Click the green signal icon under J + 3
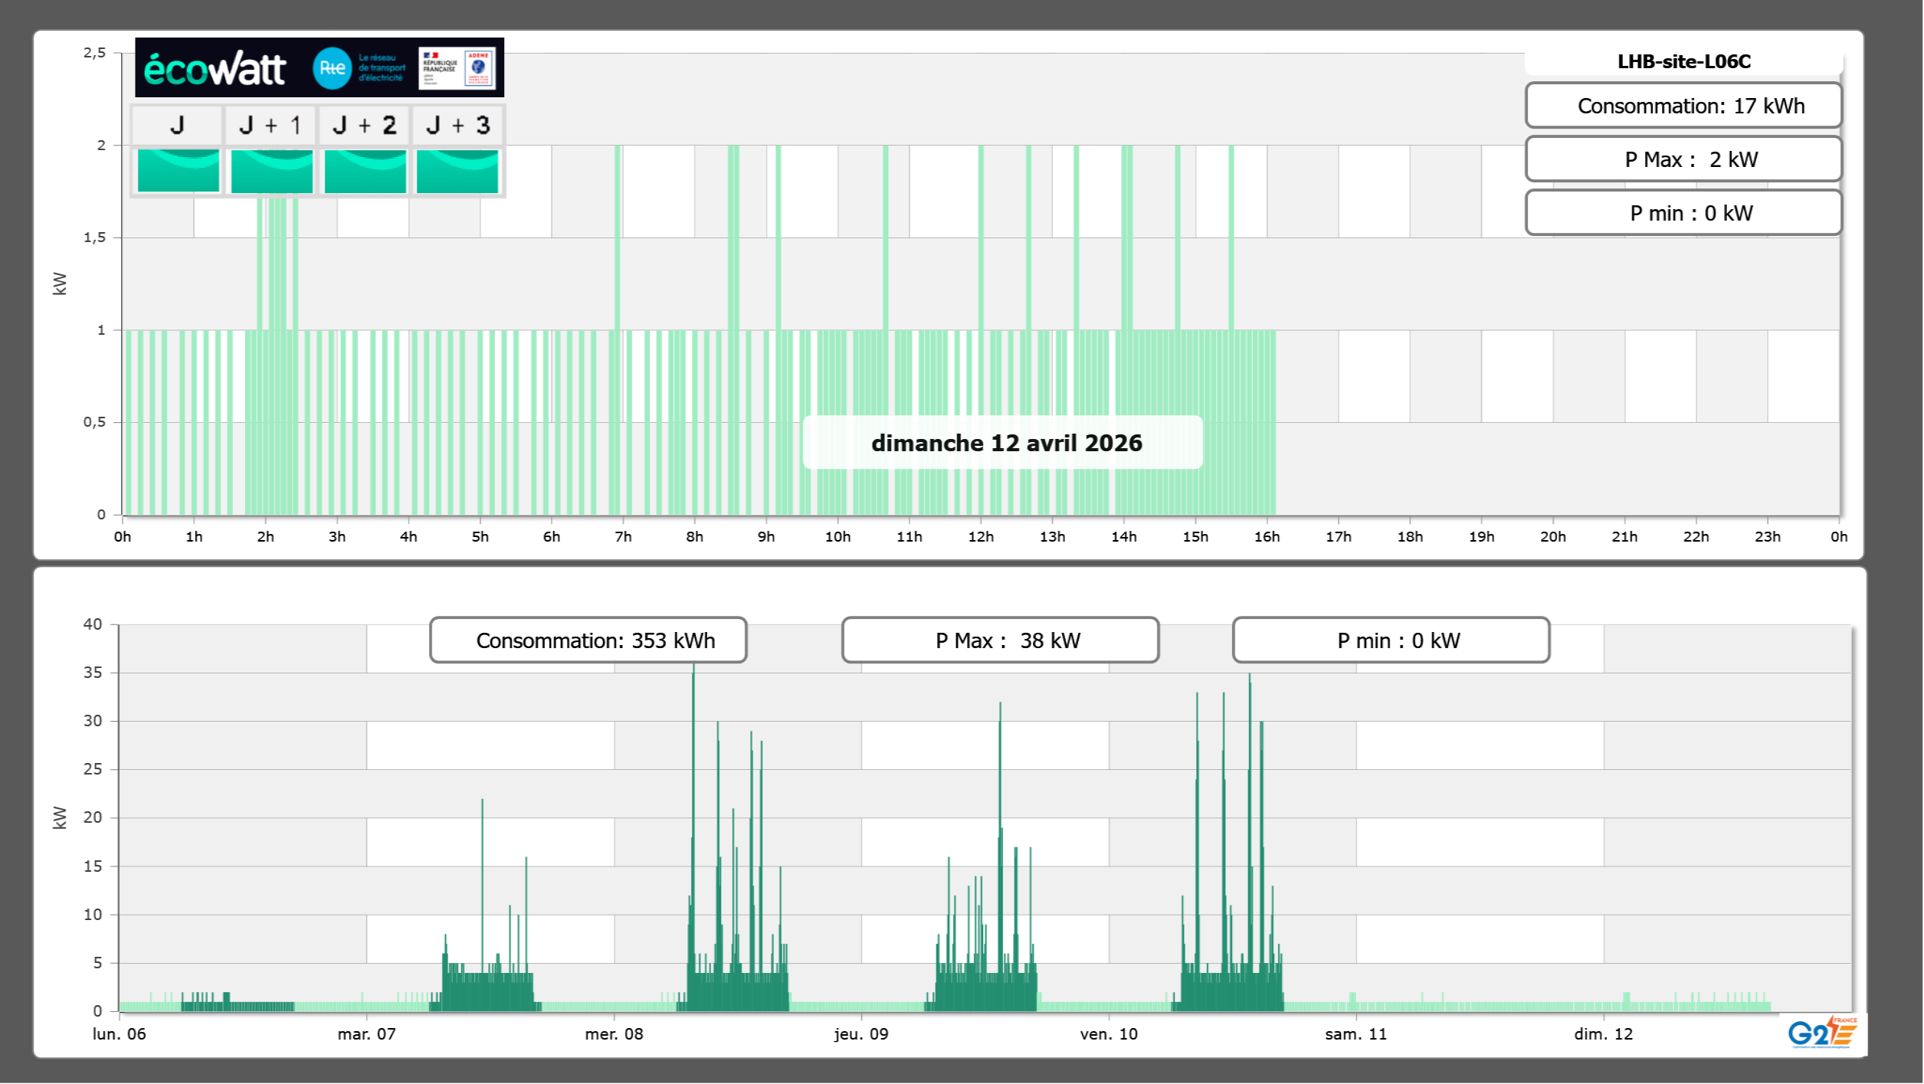Image resolution: width=1924 pixels, height=1084 pixels. pos(457,170)
